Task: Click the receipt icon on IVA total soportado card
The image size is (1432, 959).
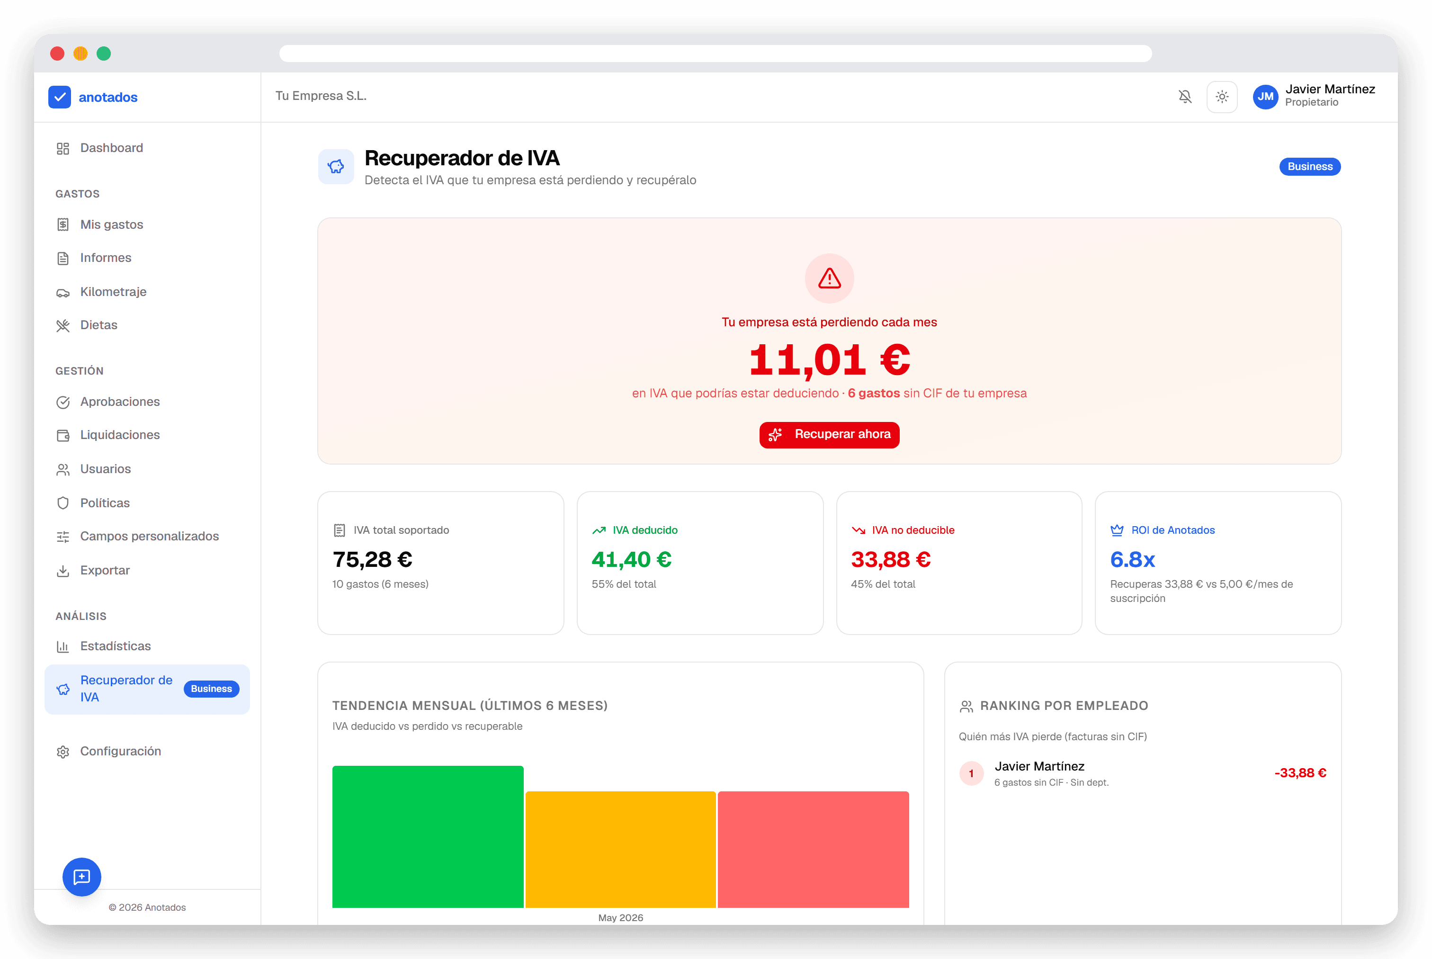Action: coord(340,530)
